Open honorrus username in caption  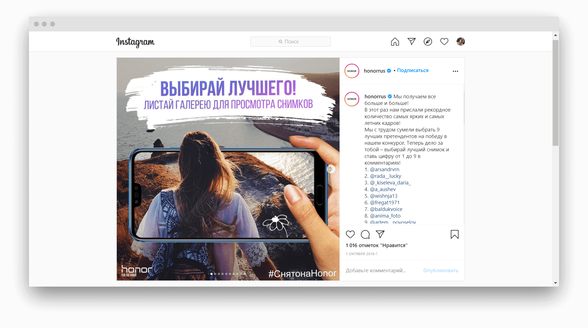375,96
